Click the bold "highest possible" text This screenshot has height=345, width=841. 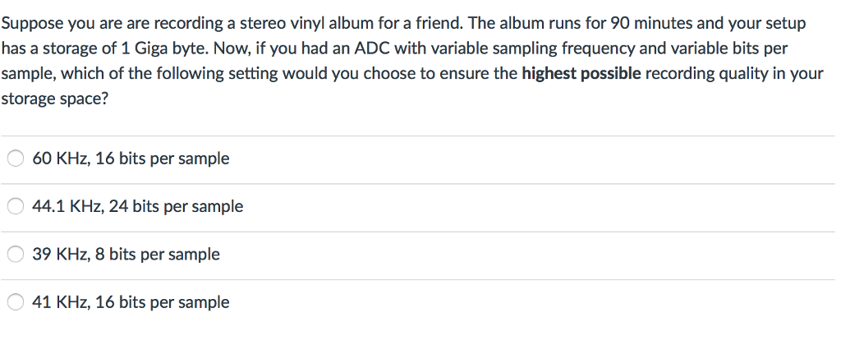point(581,74)
